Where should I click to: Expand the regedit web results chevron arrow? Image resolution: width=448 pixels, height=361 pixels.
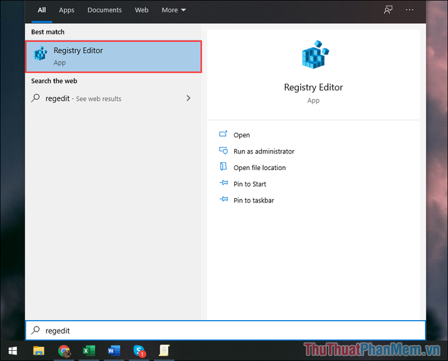click(x=188, y=98)
